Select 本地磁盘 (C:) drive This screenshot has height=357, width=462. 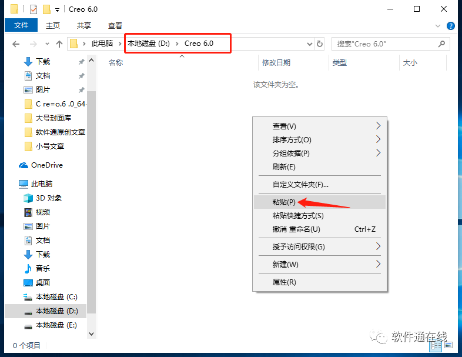[56, 297]
